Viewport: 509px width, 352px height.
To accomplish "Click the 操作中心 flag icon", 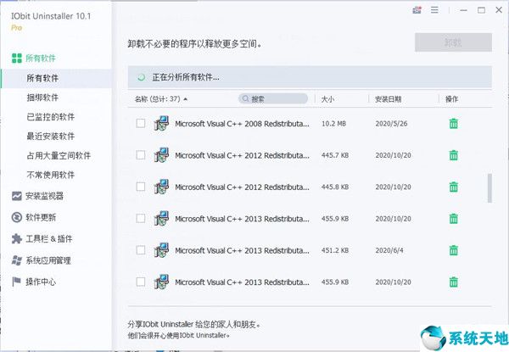I will (17, 282).
